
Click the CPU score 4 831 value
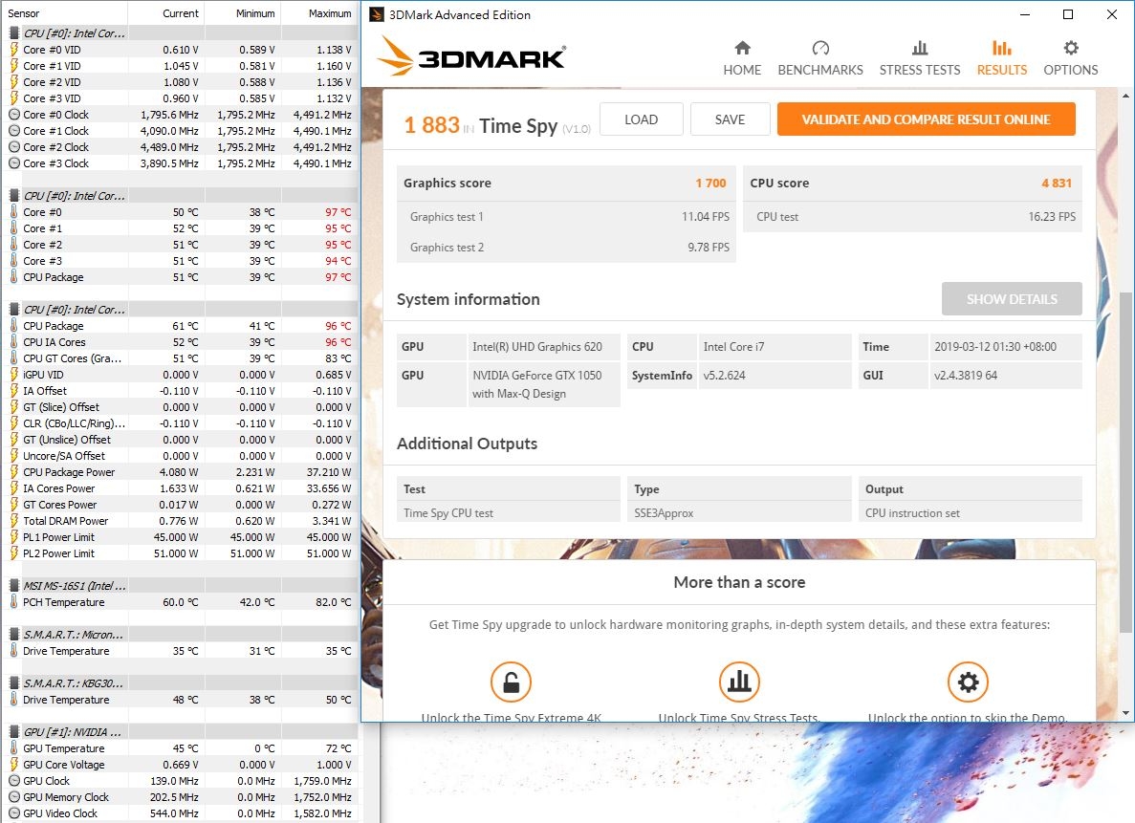(x=1056, y=184)
